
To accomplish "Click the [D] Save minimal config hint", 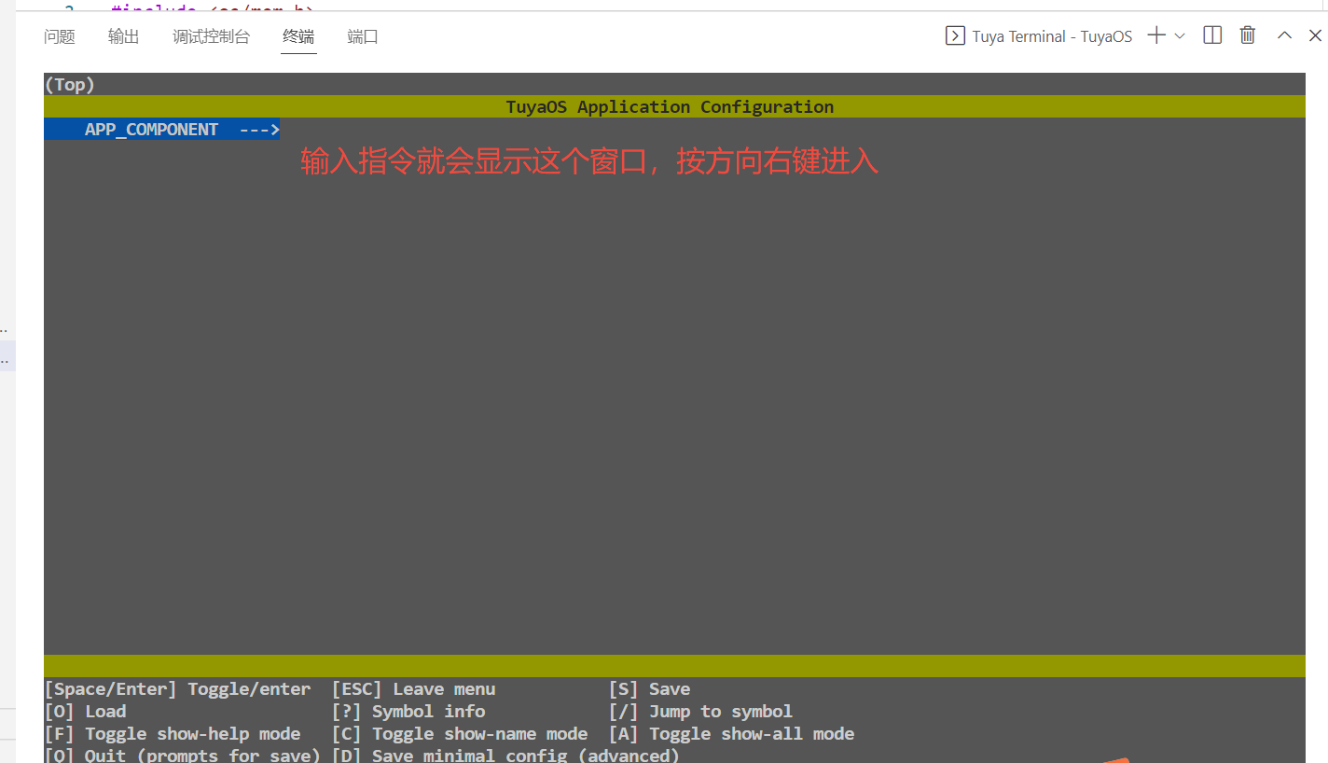I will 505,754.
